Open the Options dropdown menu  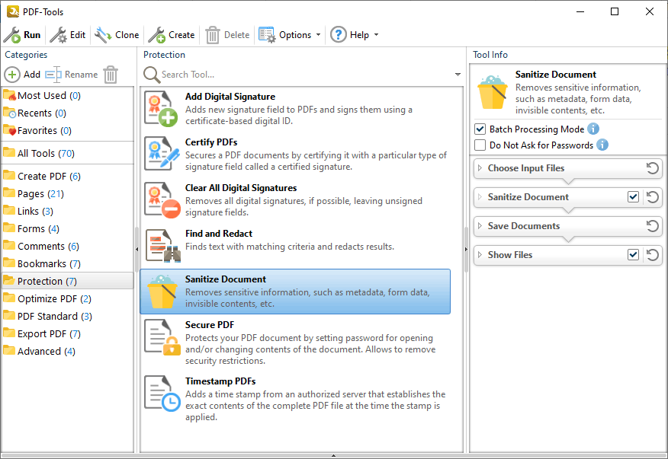pos(290,35)
